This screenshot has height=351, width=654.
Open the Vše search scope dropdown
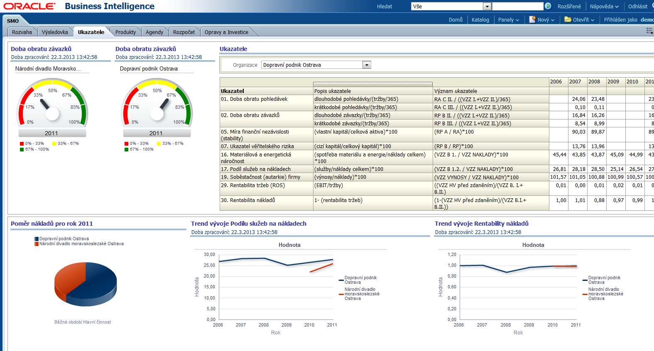(487, 6)
